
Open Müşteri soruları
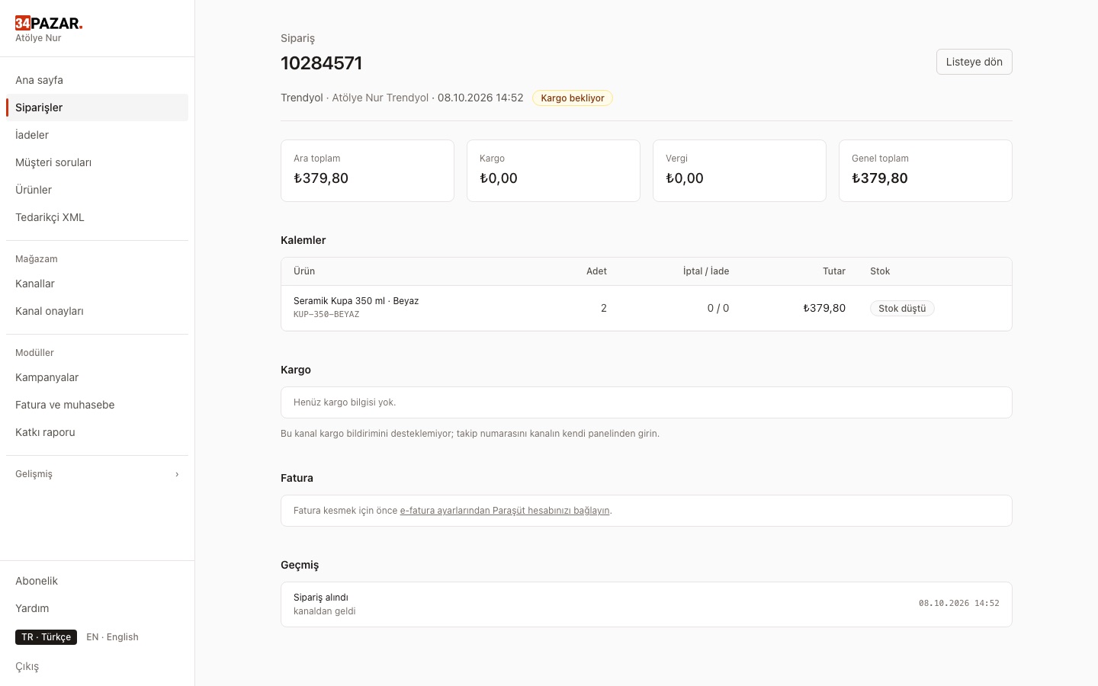point(97,162)
